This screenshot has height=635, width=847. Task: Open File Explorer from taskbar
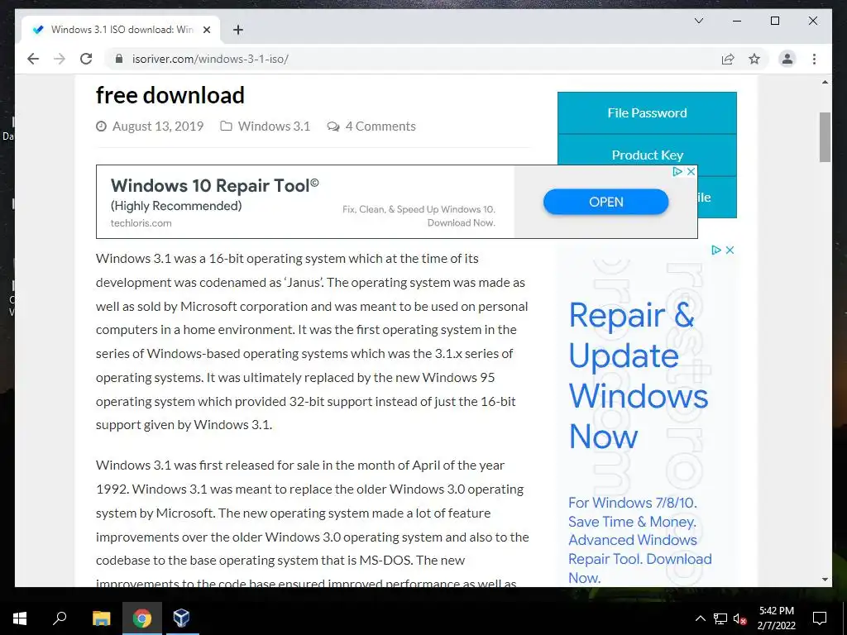pyautogui.click(x=101, y=618)
